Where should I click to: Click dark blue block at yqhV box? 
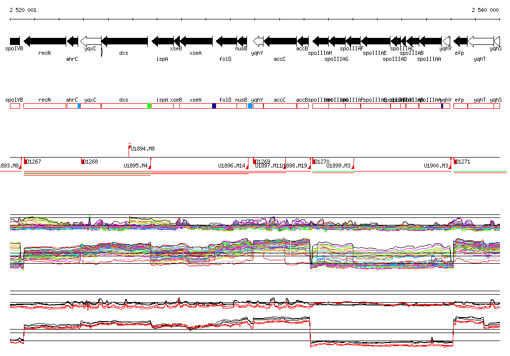[x=442, y=106]
